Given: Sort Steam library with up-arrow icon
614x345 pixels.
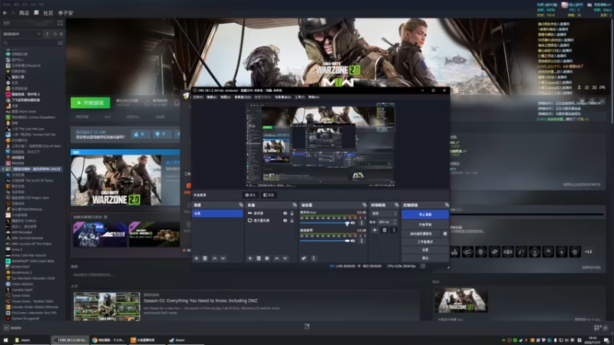Looking at the screenshot, I should tap(48, 34).
